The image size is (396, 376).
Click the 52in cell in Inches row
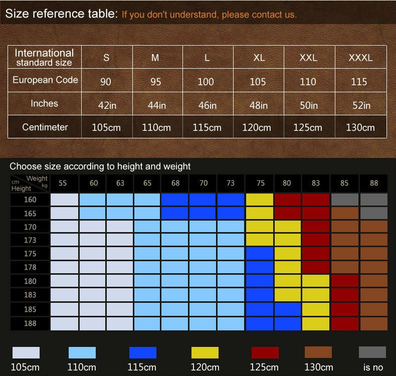click(x=360, y=105)
